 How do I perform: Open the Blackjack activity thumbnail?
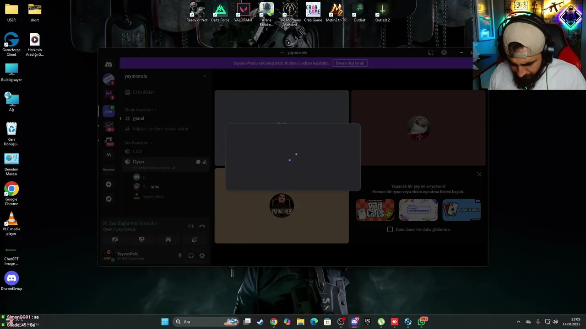tap(461, 210)
